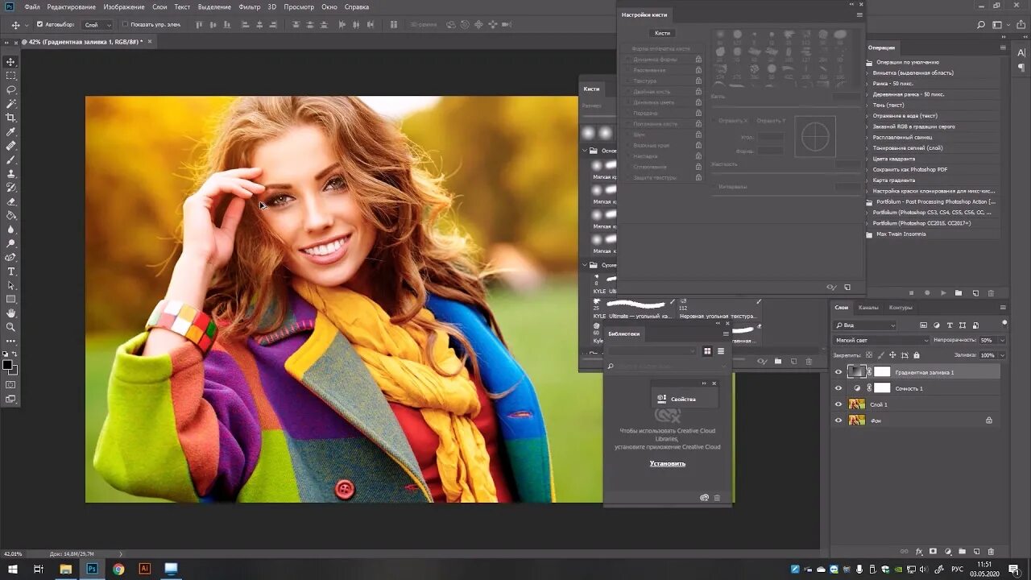Open the Изображение menu

[124, 6]
